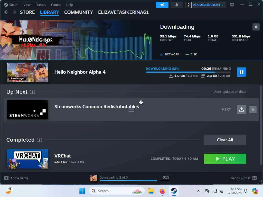Click the Steam taskbar icon
263x197 pixels.
(x=174, y=191)
